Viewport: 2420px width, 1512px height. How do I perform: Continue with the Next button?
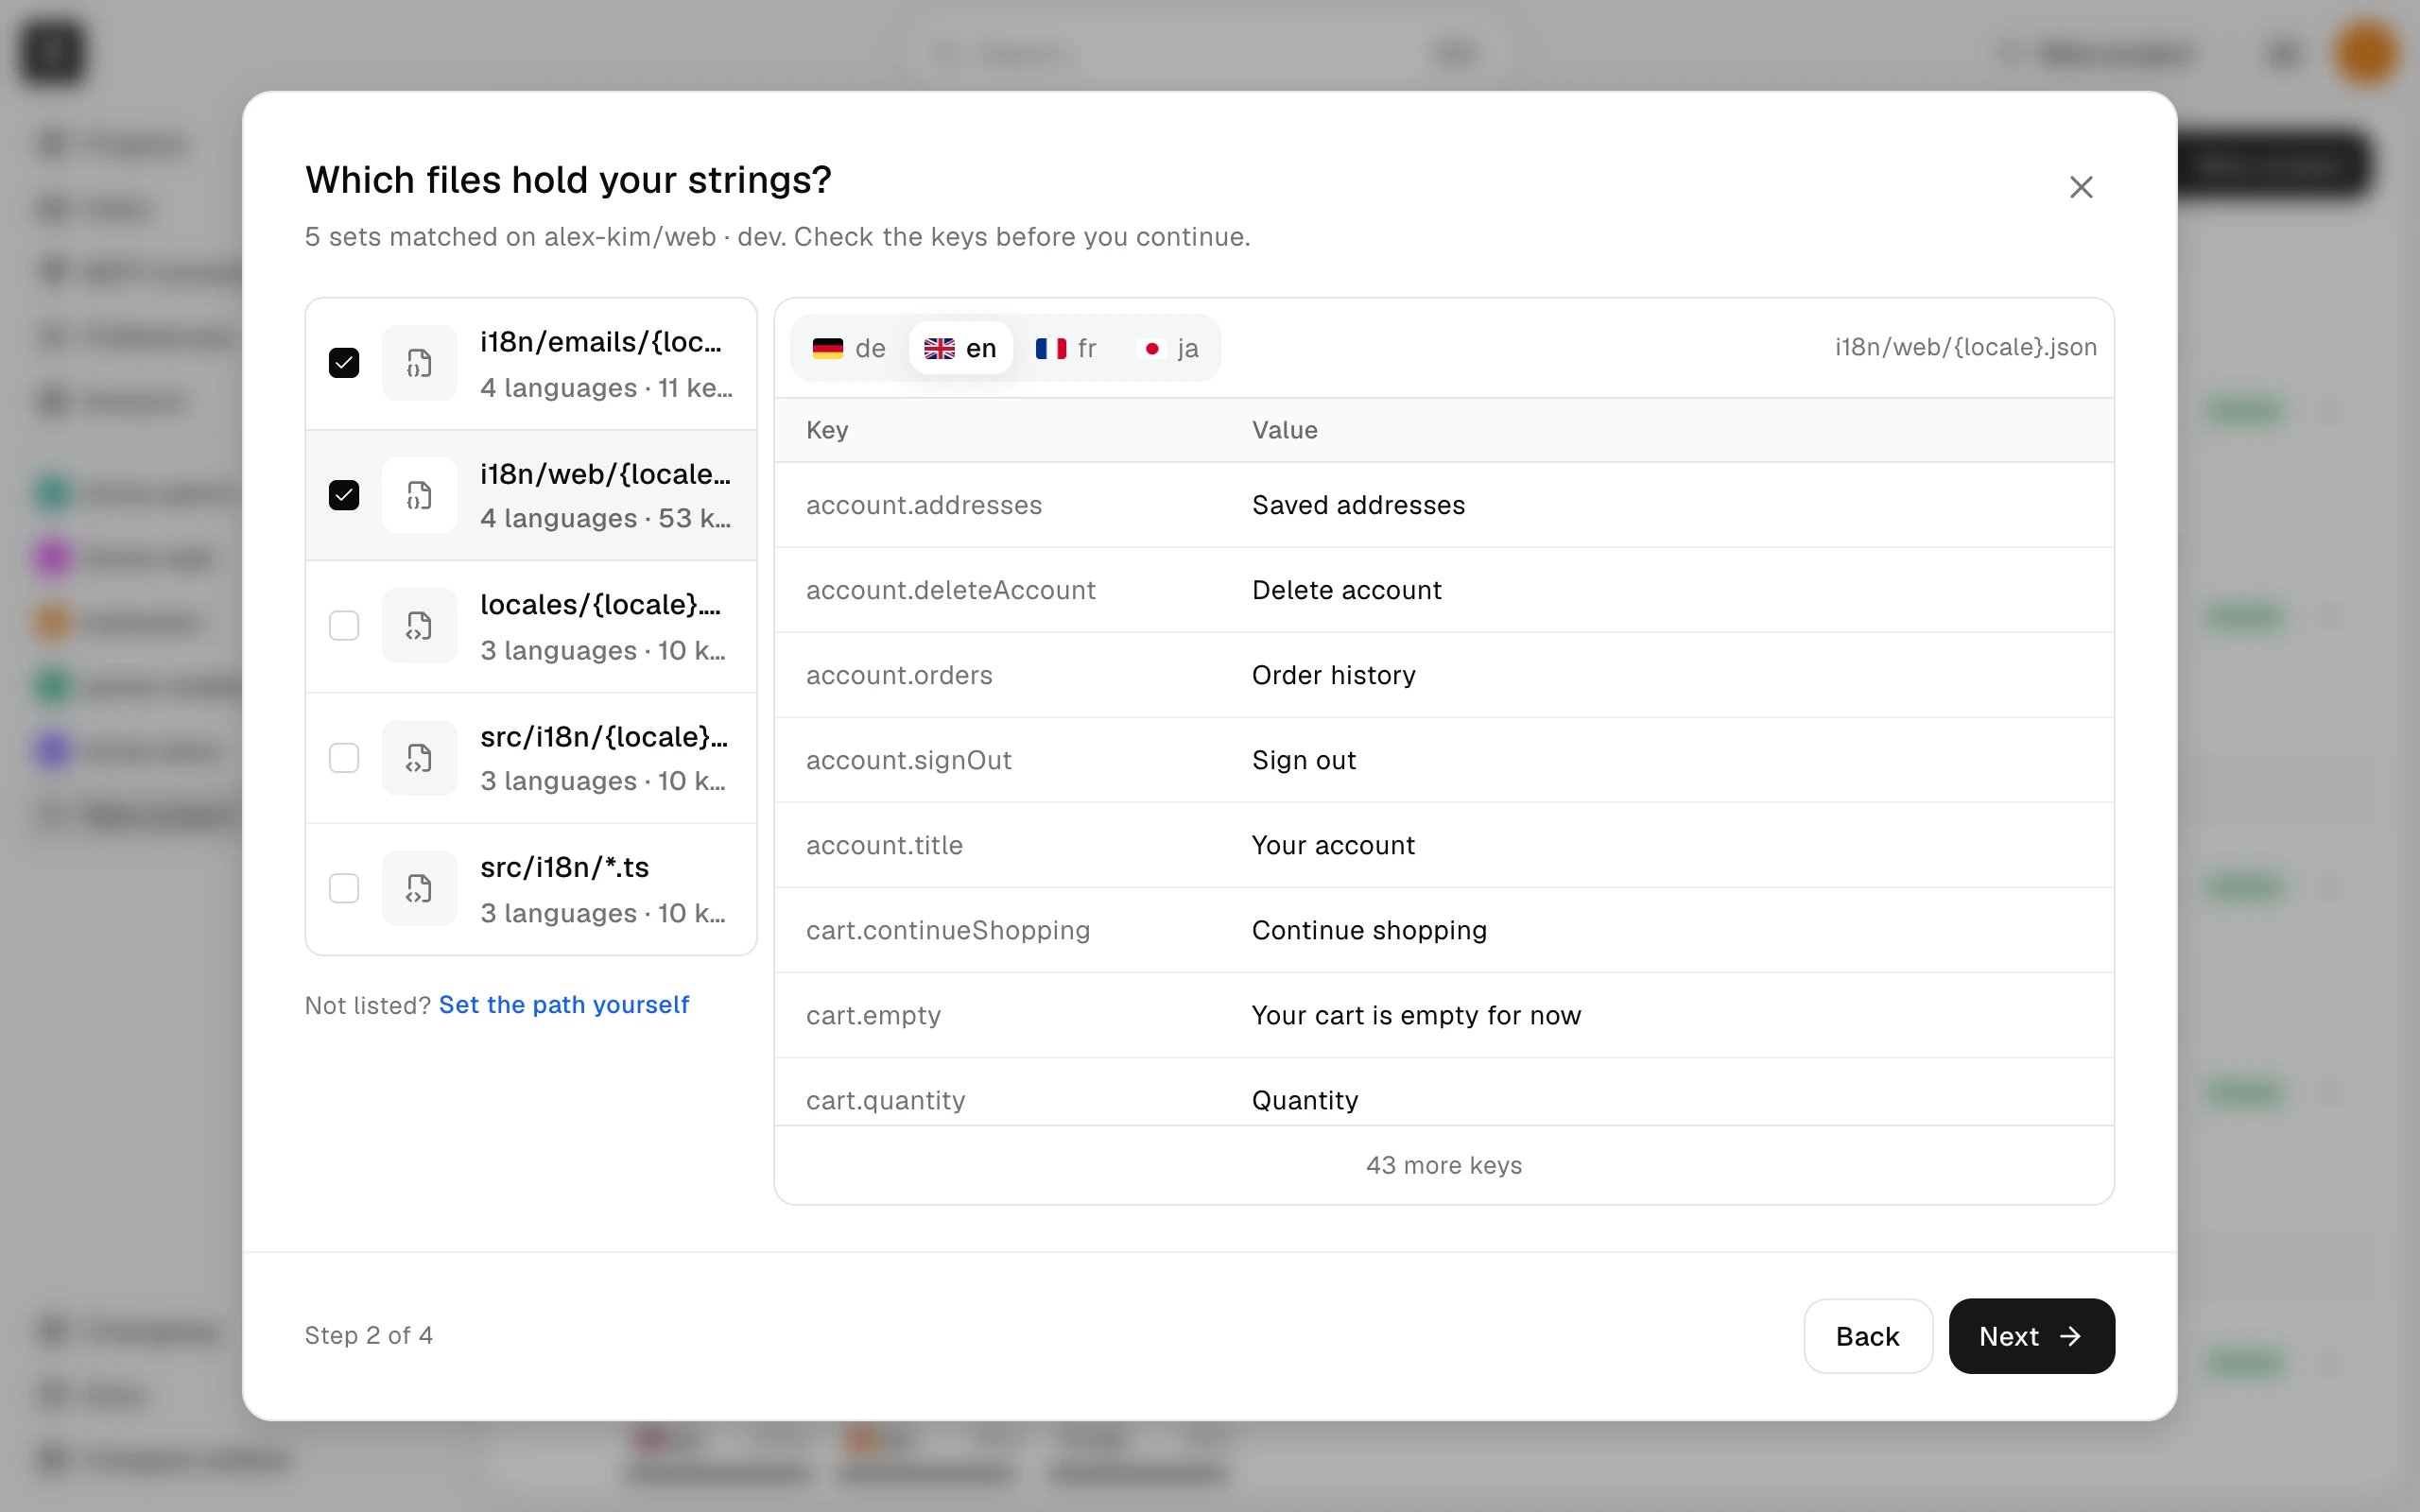tap(2031, 1336)
